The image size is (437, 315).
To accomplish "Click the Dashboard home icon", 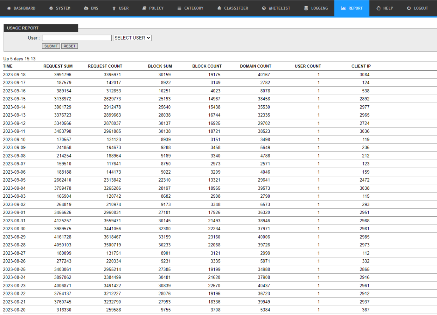I will (x=9, y=8).
